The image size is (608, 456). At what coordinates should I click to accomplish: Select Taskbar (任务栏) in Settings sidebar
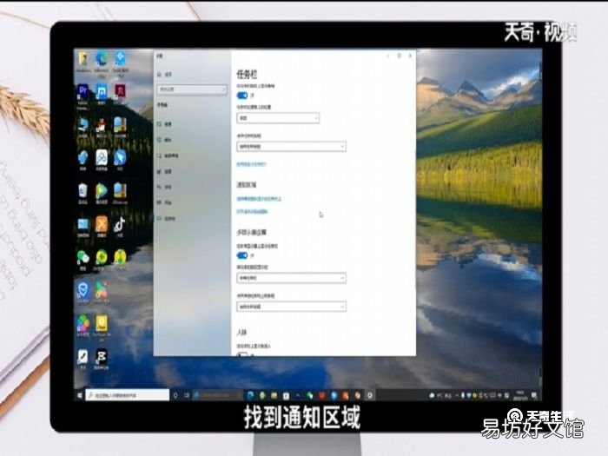coord(167,219)
